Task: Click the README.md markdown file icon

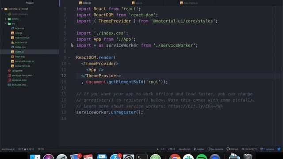Action: pyautogui.click(x=9, y=85)
